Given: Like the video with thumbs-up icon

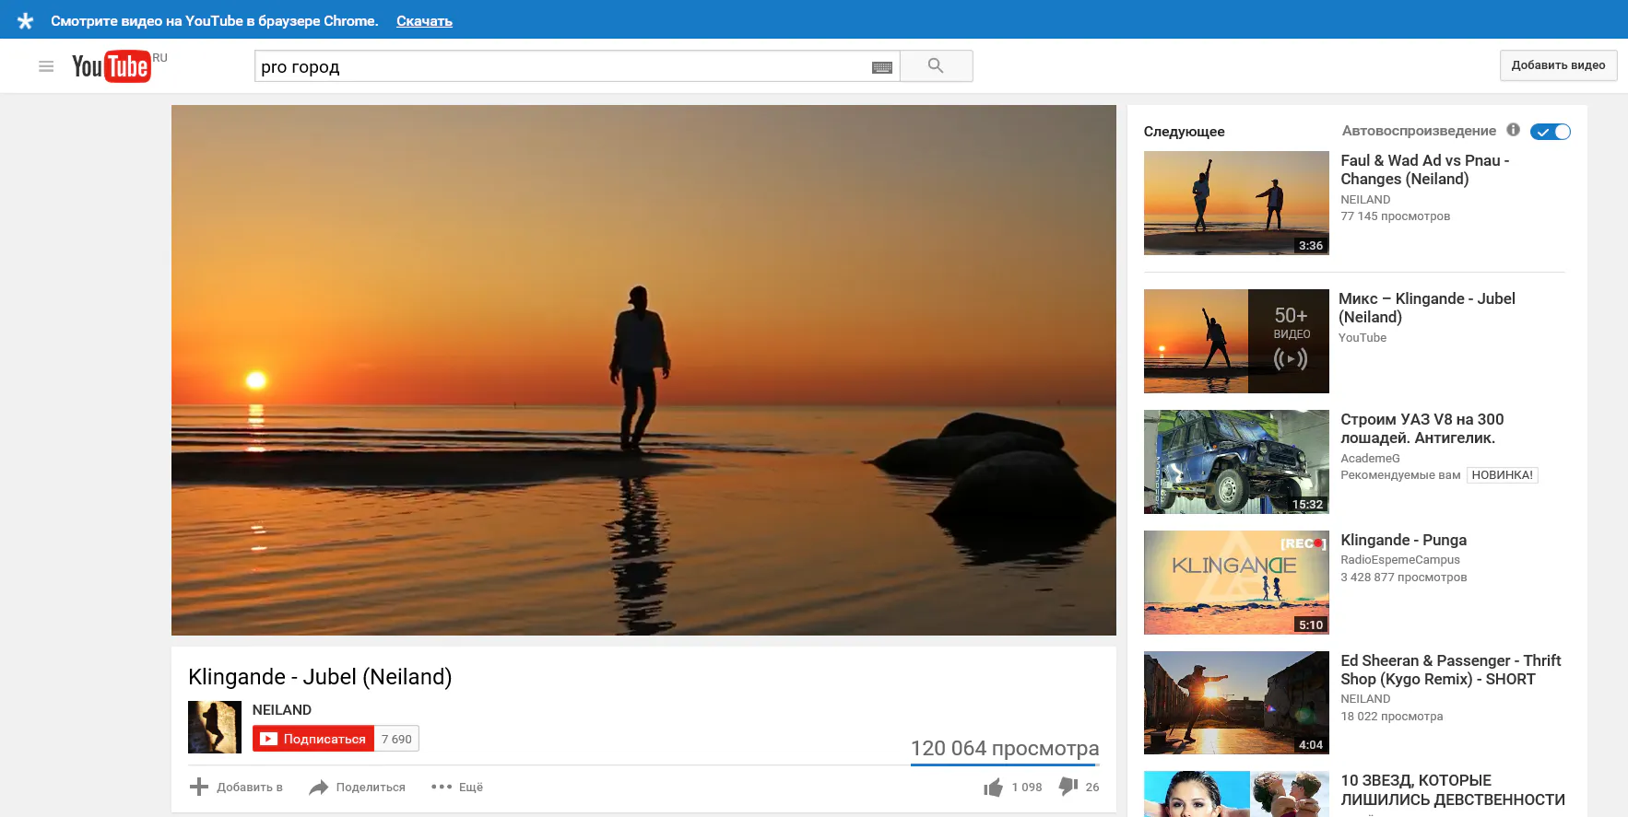Looking at the screenshot, I should [x=993, y=787].
